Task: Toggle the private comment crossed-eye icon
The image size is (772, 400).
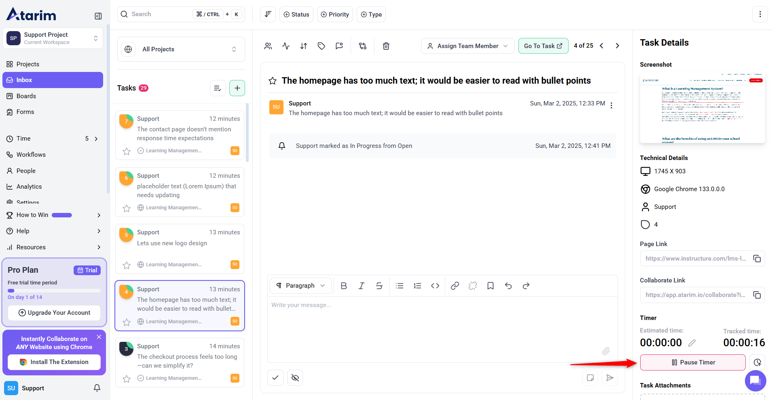Action: coord(295,378)
